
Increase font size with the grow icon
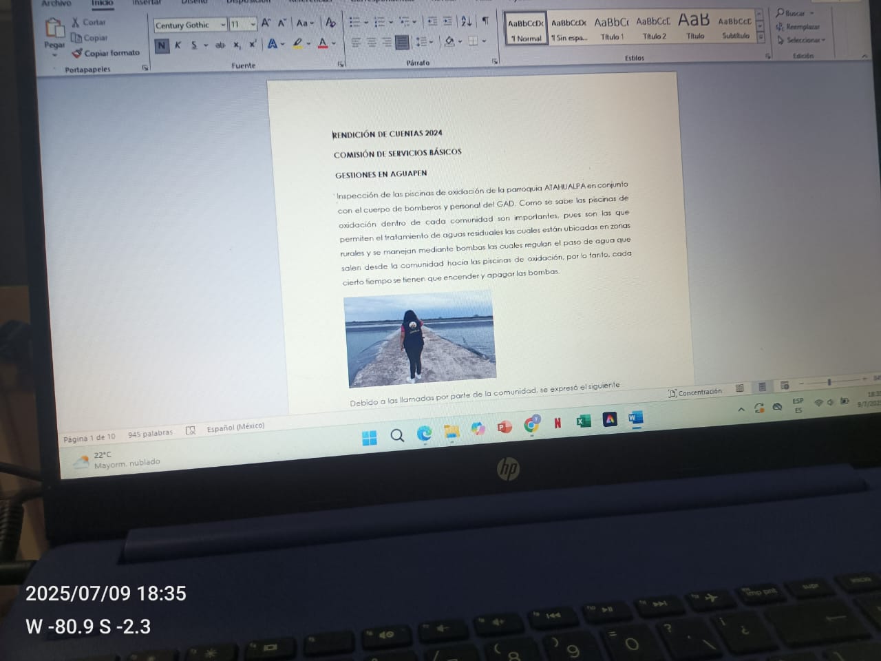[266, 23]
